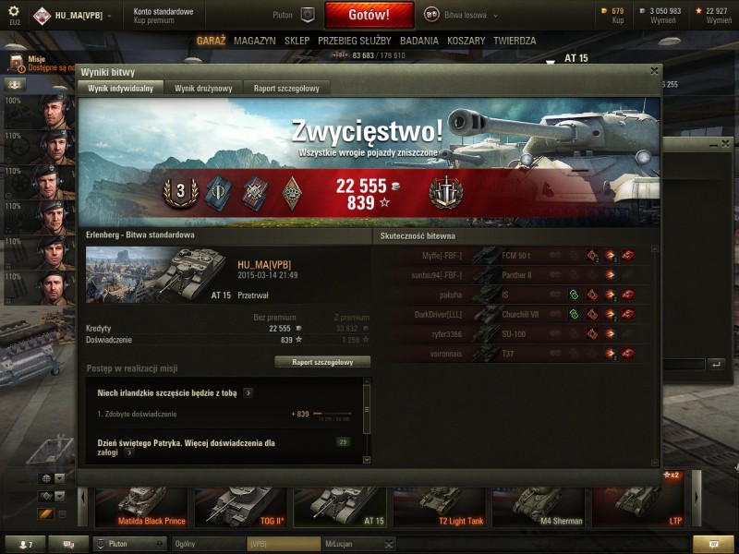Click the red Gotów! button

(x=369, y=15)
